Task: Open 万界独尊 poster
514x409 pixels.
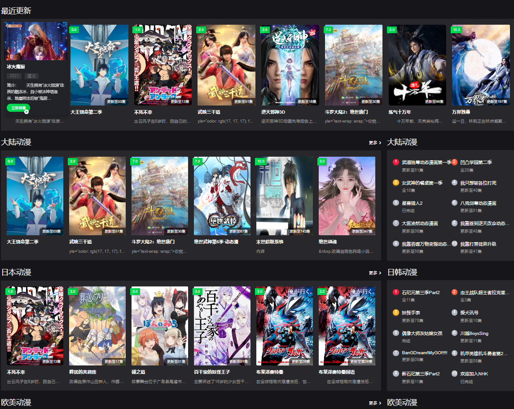Action: point(481,65)
